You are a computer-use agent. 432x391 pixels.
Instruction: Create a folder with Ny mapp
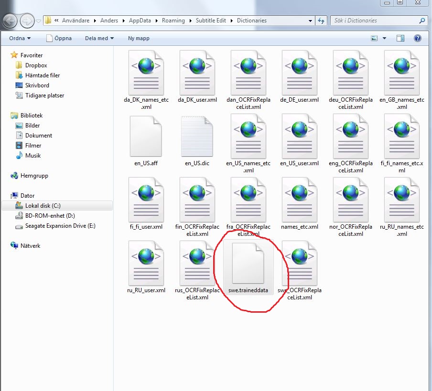pyautogui.click(x=139, y=38)
